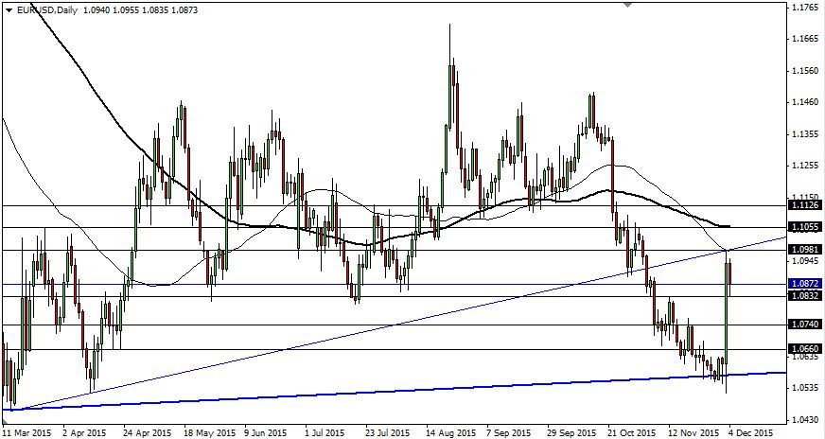Screen dimensions: 825x439
Task: Select the 21 Oct 2015 date label
Action: pos(629,431)
